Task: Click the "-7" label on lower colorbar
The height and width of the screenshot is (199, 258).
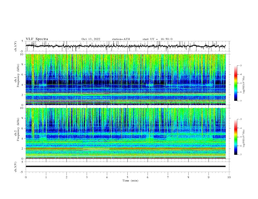Action: tap(240, 154)
